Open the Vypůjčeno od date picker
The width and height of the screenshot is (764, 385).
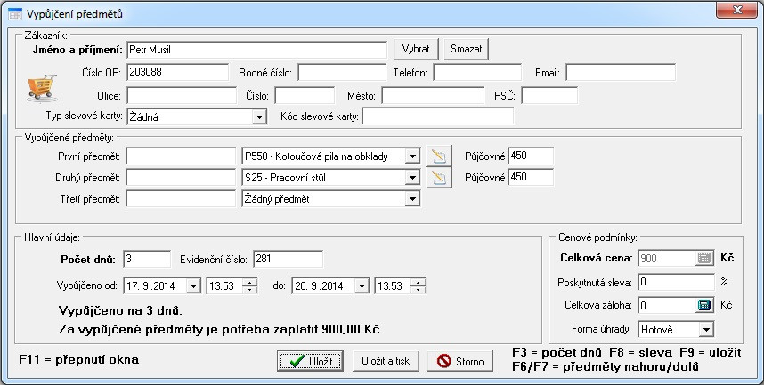pyautogui.click(x=193, y=285)
